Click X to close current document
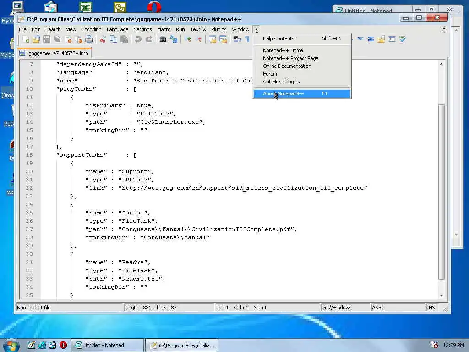Screen dimensions: 469x352 444,29
